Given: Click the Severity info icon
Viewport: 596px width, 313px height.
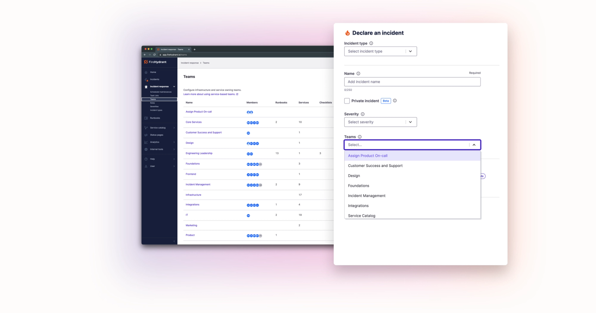Looking at the screenshot, I should 362,114.
